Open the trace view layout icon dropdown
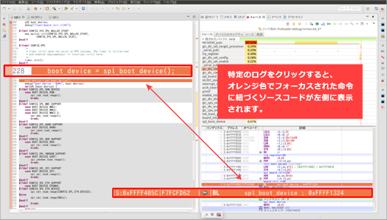387x220 pixels. tap(367, 24)
